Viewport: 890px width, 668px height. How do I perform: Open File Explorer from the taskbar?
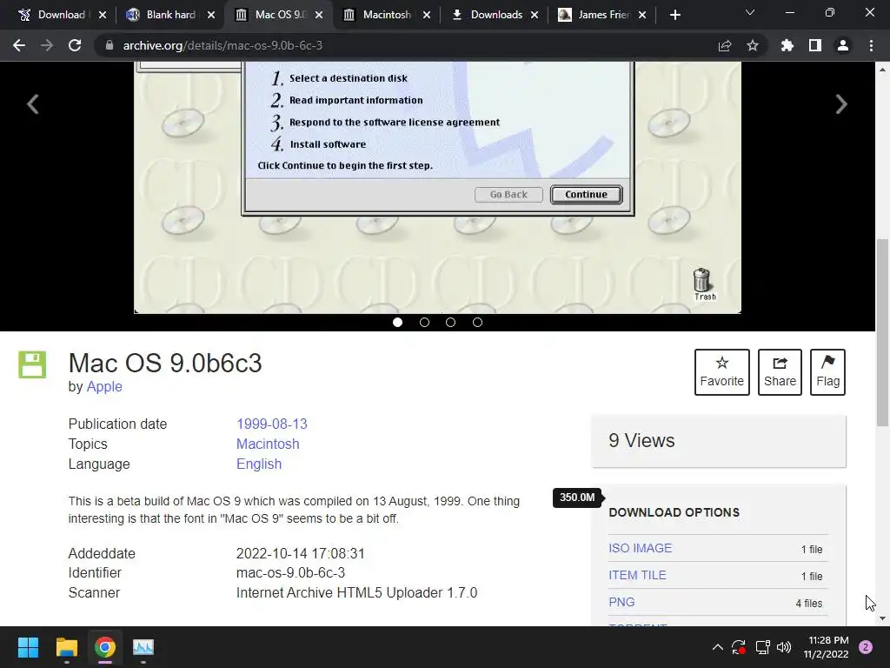[66, 647]
